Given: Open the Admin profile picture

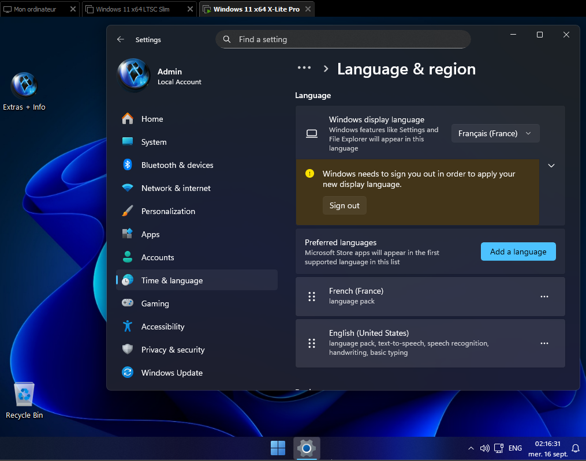Looking at the screenshot, I should [134, 74].
